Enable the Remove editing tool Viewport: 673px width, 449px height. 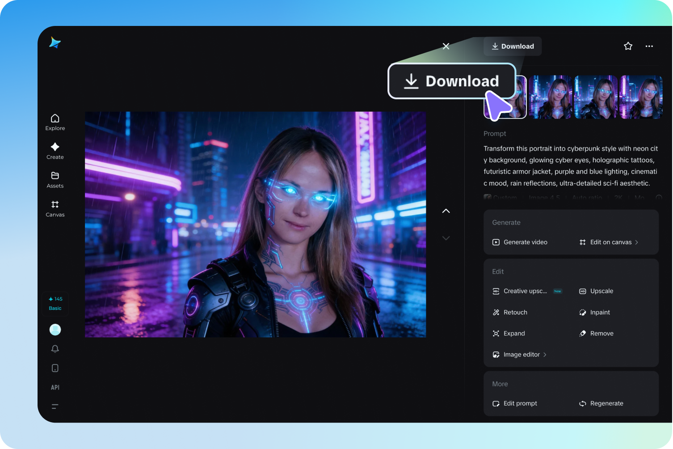601,333
